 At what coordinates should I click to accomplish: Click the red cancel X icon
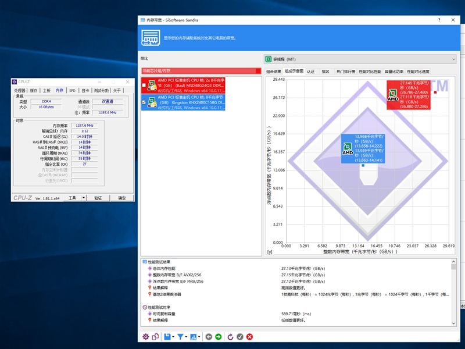coord(250,337)
